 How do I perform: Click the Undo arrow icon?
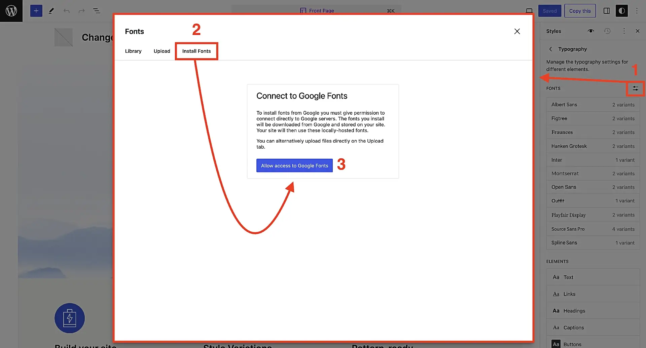(66, 11)
